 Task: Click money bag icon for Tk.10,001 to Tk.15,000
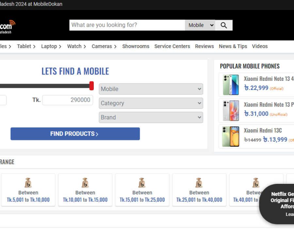pyautogui.click(x=85, y=183)
